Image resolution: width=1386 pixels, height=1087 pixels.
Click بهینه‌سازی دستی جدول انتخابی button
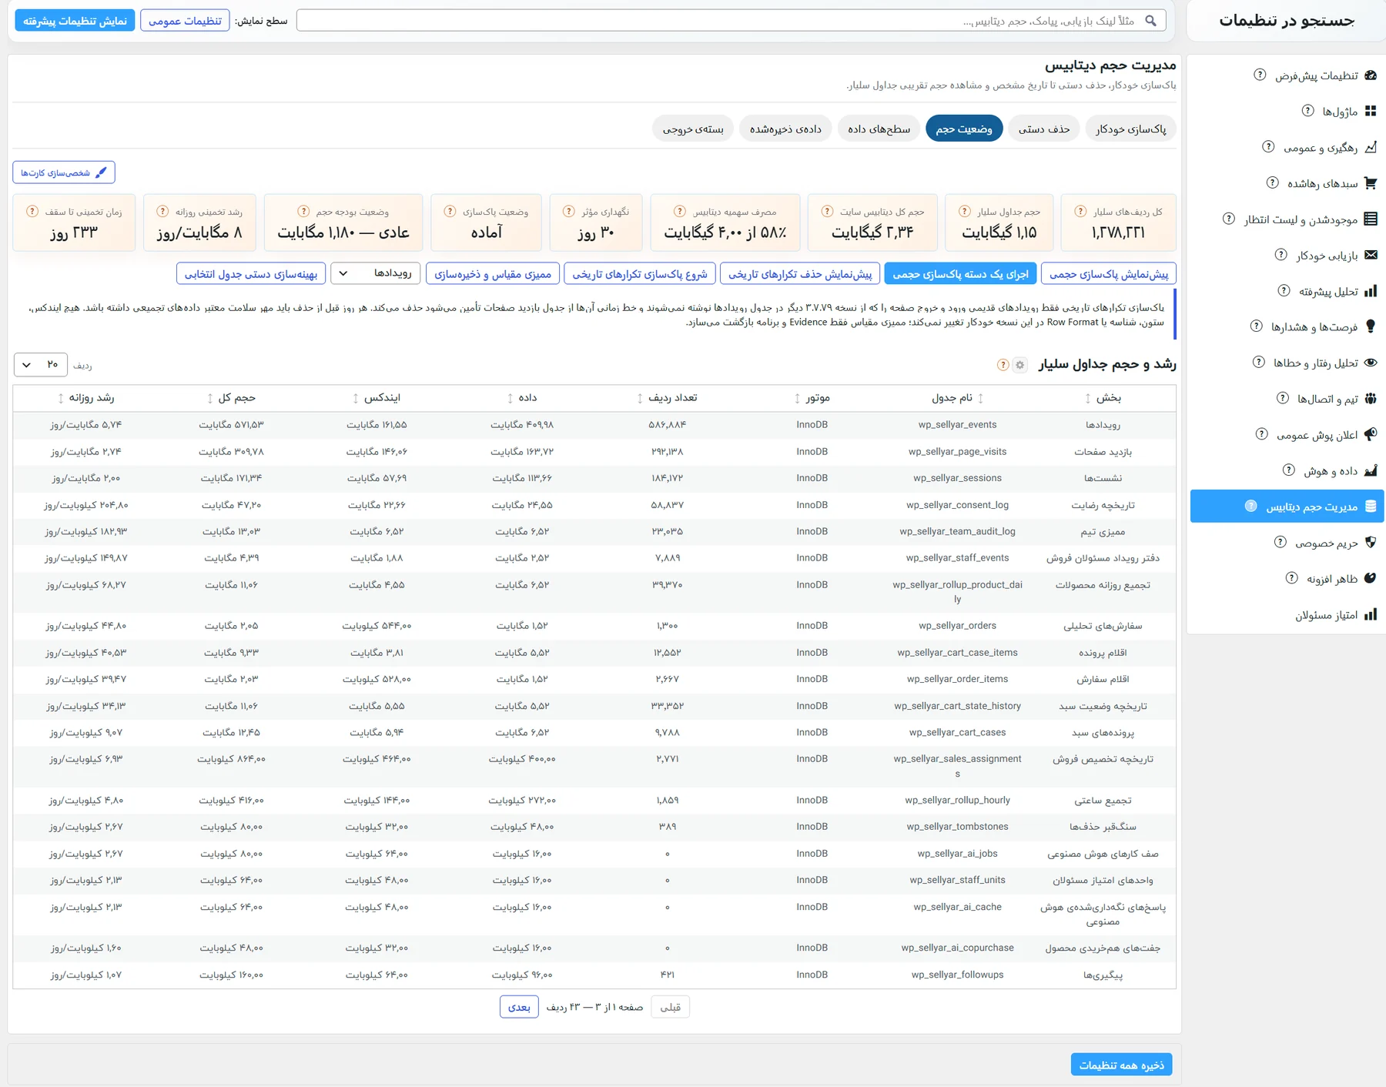pos(251,273)
